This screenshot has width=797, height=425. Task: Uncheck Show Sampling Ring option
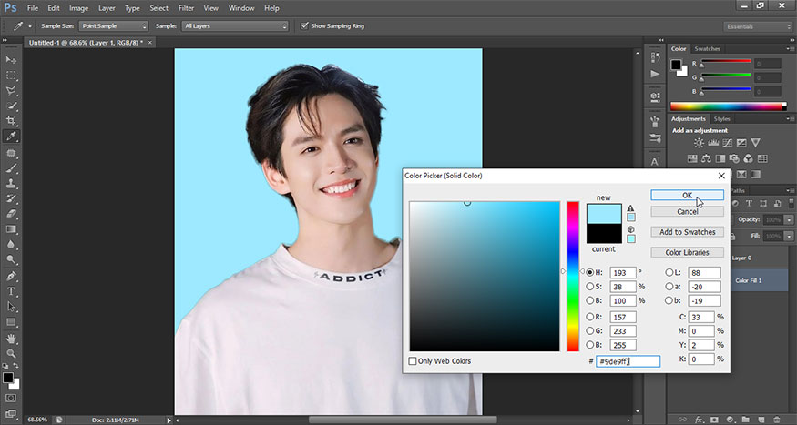304,26
